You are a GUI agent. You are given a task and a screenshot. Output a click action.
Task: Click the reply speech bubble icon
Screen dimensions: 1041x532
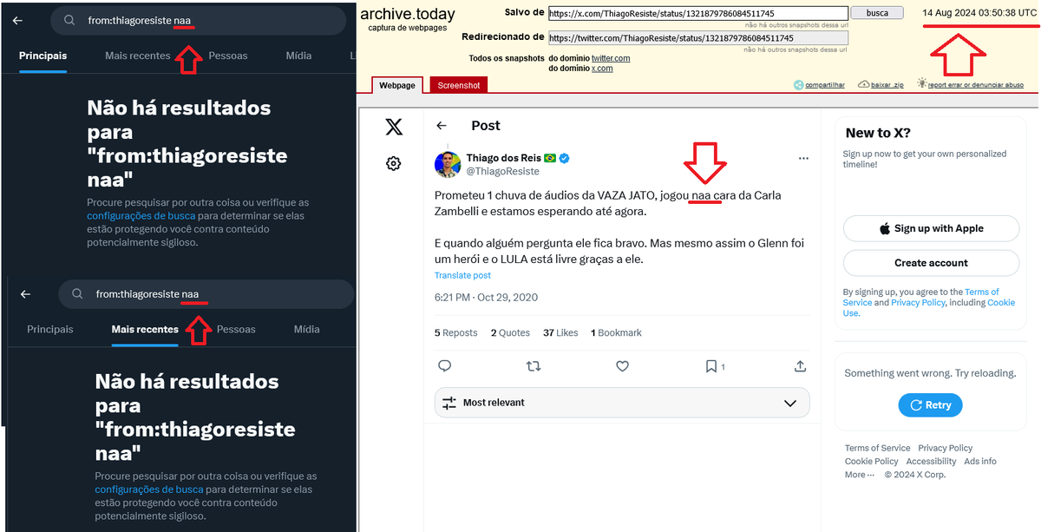pos(444,366)
